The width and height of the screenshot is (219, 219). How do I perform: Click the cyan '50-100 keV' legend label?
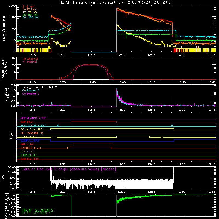(31, 17)
